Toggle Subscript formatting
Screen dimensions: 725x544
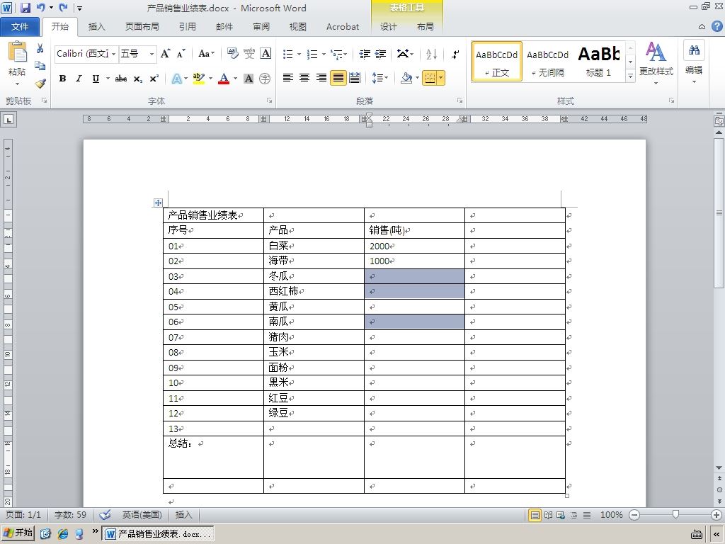138,79
